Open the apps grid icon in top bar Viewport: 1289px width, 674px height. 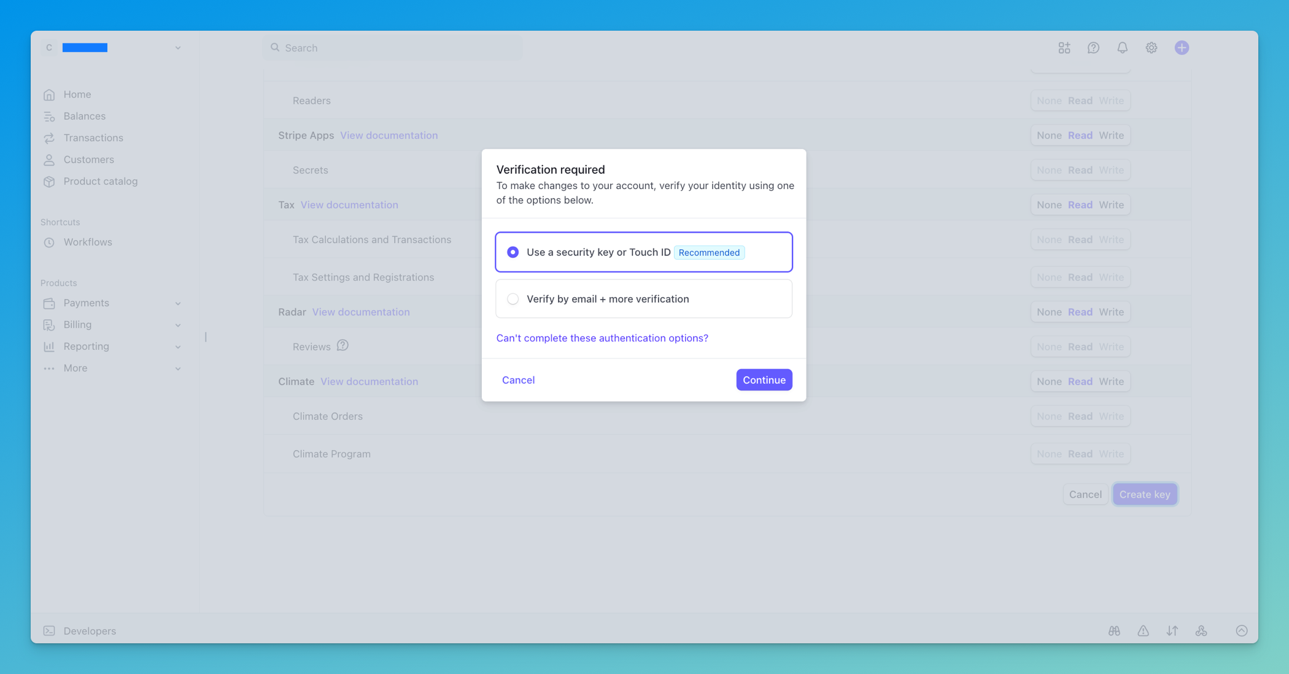tap(1064, 47)
